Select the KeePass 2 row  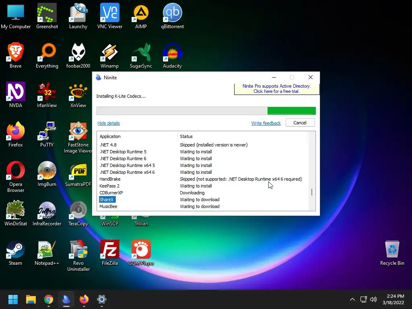(202, 186)
